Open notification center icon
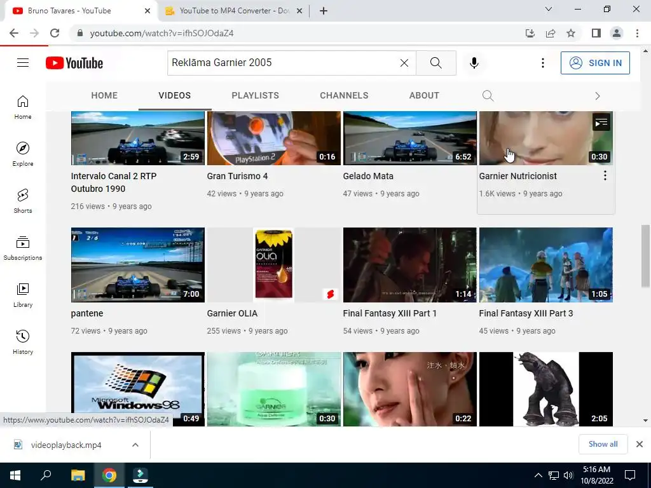This screenshot has width=651, height=488. tap(630, 475)
